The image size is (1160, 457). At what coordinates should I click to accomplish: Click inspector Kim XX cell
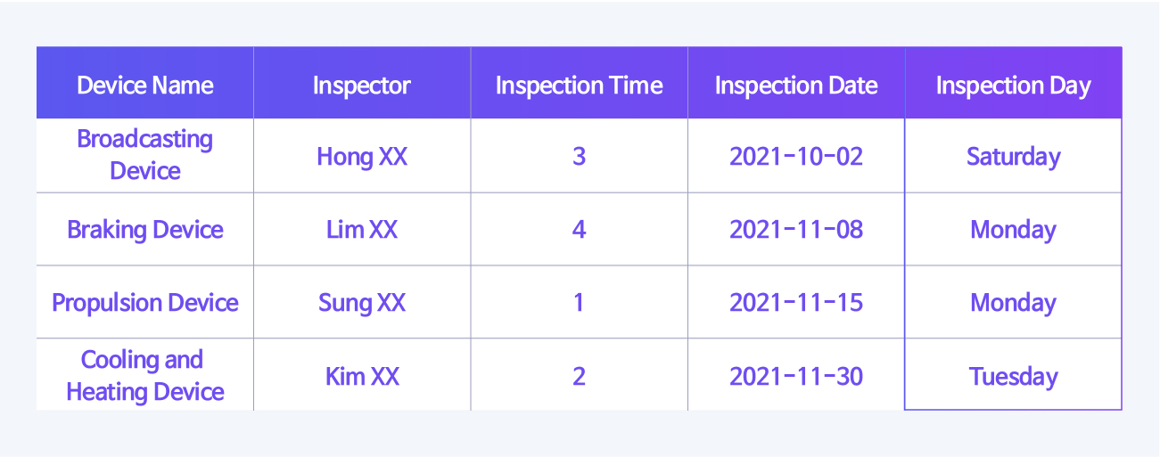tap(362, 375)
